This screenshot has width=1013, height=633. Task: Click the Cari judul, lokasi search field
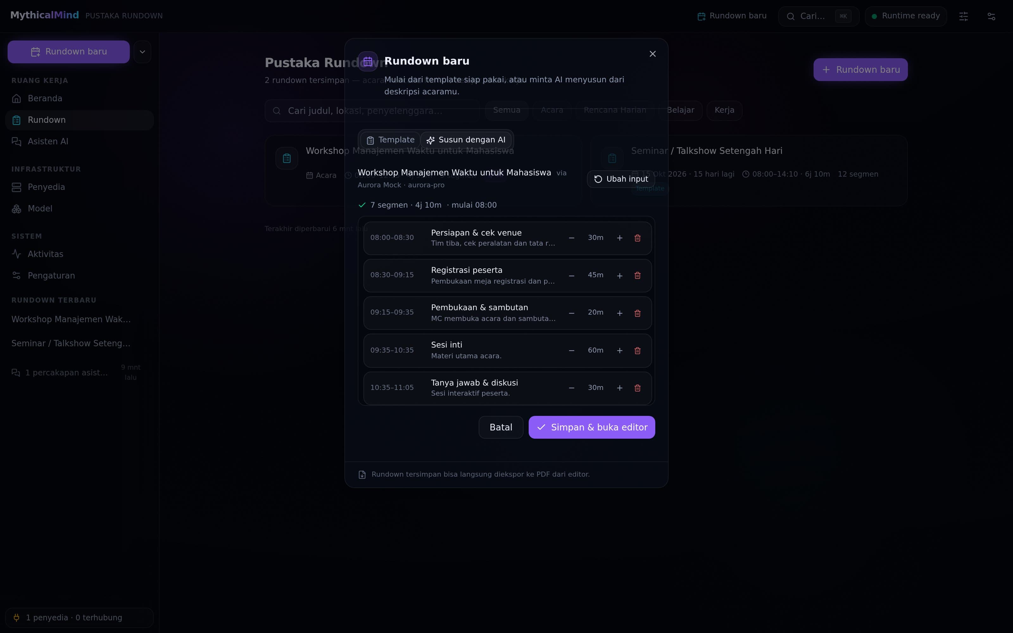point(372,111)
